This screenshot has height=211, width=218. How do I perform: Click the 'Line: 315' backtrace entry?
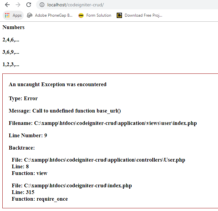tap(23, 192)
